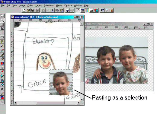Click the gracesfamily vertical scrollbar thumb
Image resolution: width=157 pixels, height=114 pixels.
(x=82, y=65)
